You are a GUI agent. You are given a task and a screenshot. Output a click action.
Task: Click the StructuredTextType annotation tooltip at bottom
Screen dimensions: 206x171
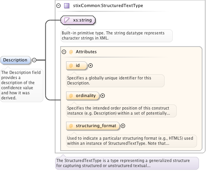click(127, 163)
